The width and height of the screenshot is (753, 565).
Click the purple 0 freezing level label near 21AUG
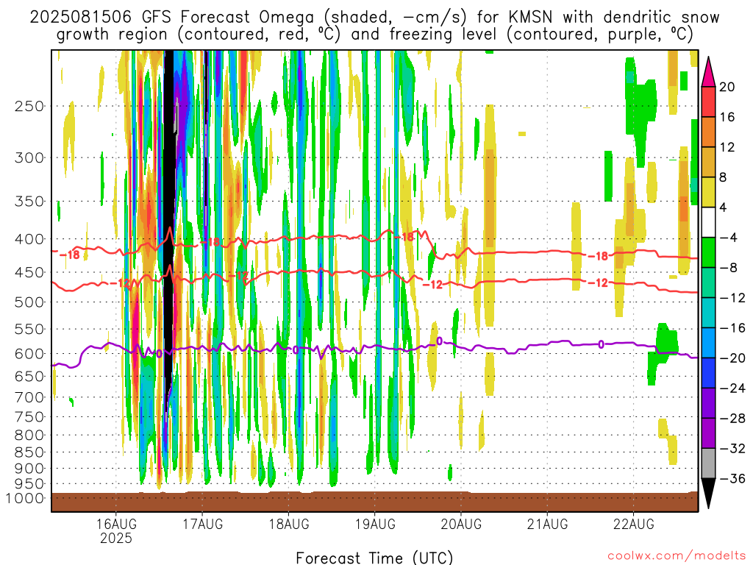pyautogui.click(x=601, y=344)
